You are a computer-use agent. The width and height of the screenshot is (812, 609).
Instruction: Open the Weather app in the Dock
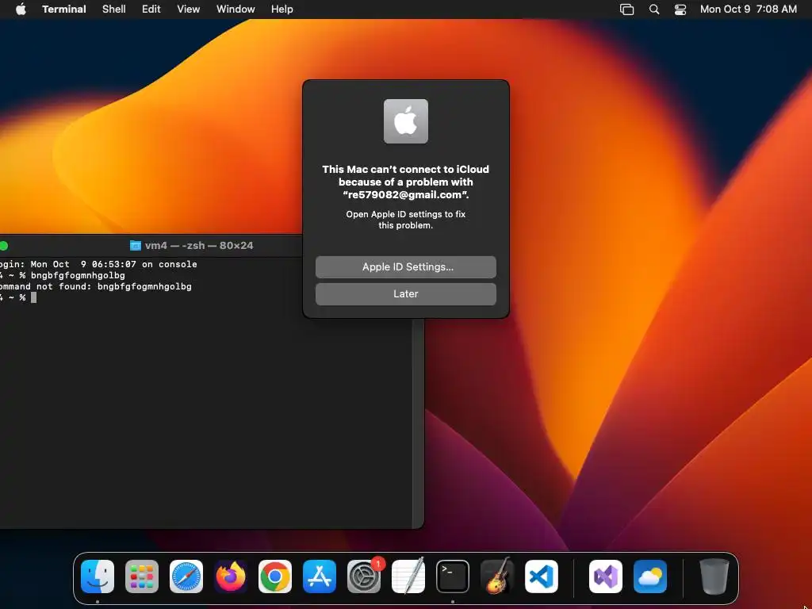point(650,576)
